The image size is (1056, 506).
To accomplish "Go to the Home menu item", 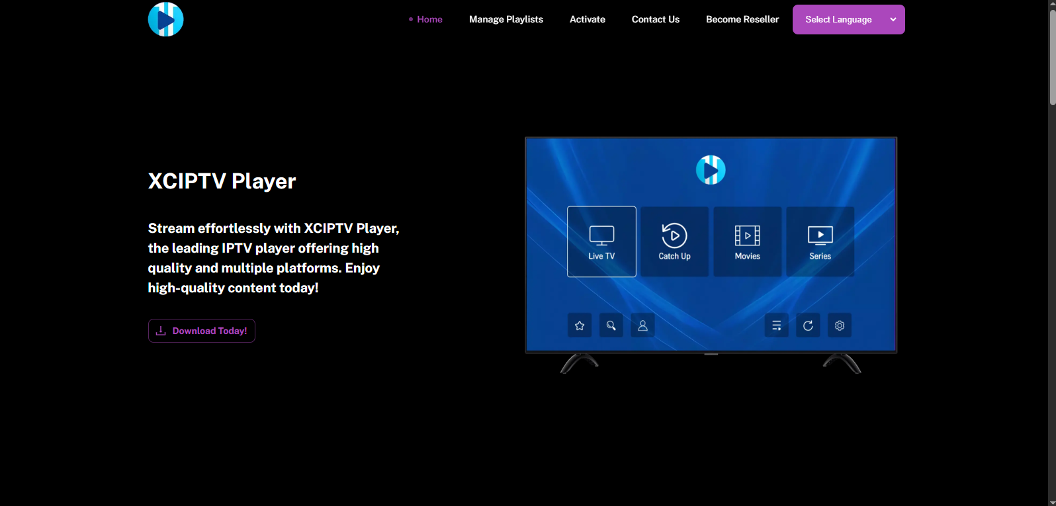I will point(429,19).
